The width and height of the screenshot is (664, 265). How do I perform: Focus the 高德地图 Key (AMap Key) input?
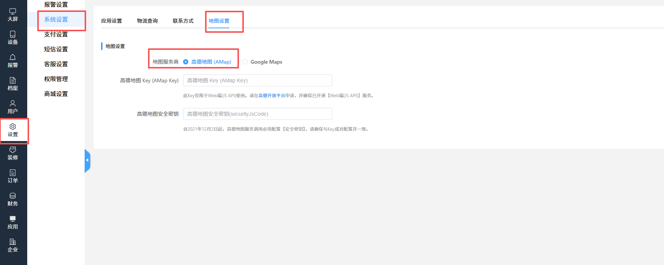tap(258, 80)
